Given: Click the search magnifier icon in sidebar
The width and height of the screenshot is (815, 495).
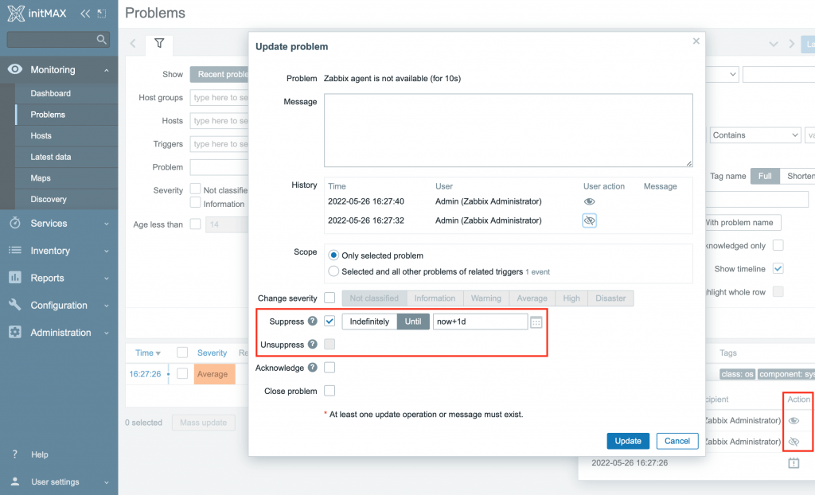Looking at the screenshot, I should (x=101, y=39).
